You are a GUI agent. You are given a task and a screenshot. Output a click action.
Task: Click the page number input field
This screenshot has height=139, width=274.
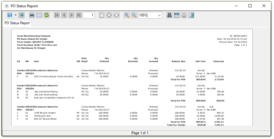click(x=89, y=15)
